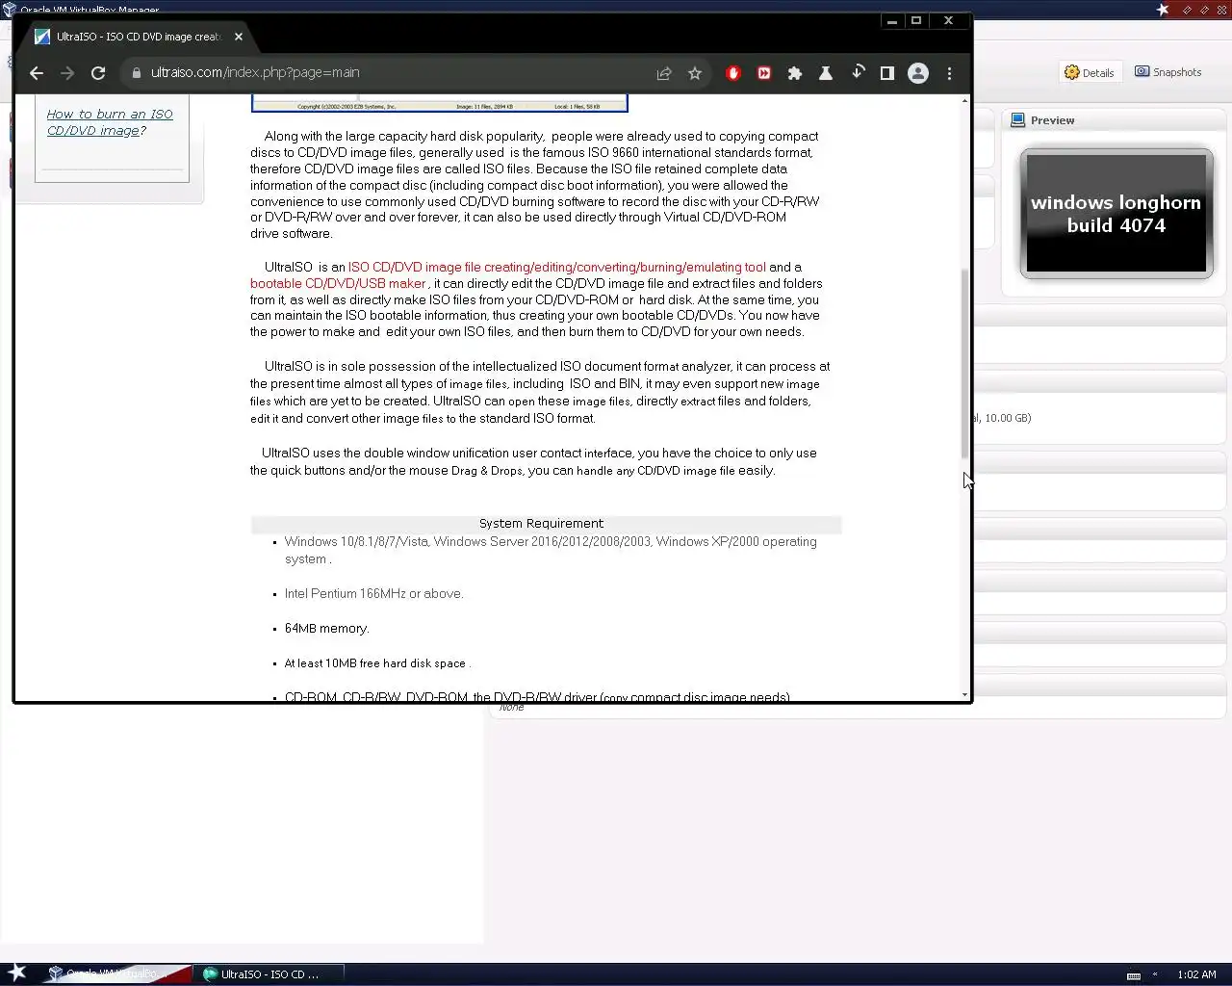The width and height of the screenshot is (1232, 986).
Task: Open Chrome three-dot menu
Action: [x=950, y=73]
